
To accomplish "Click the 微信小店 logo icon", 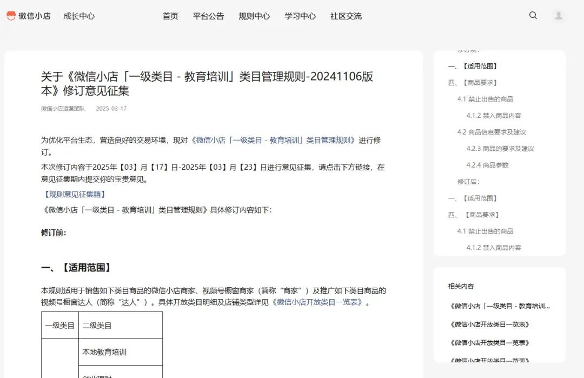I will (x=11, y=16).
